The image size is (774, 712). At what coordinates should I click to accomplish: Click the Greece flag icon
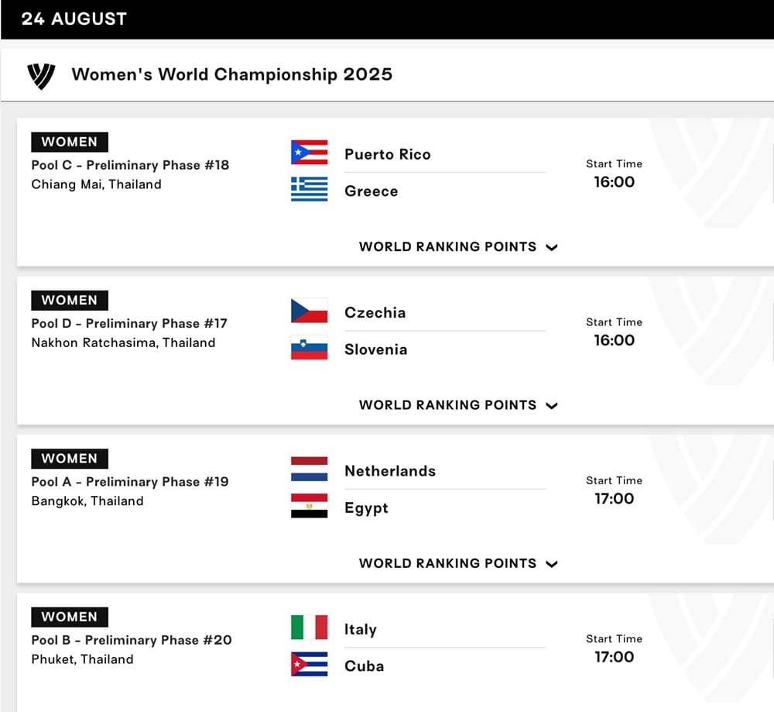(309, 189)
